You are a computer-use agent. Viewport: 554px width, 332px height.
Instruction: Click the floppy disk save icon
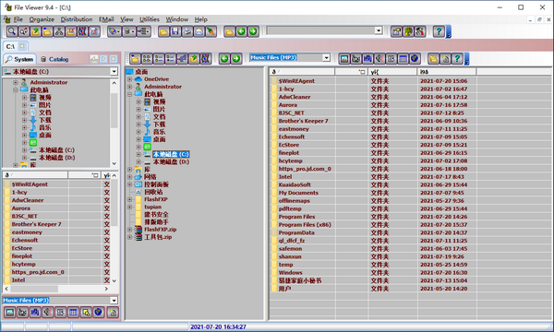(x=175, y=31)
